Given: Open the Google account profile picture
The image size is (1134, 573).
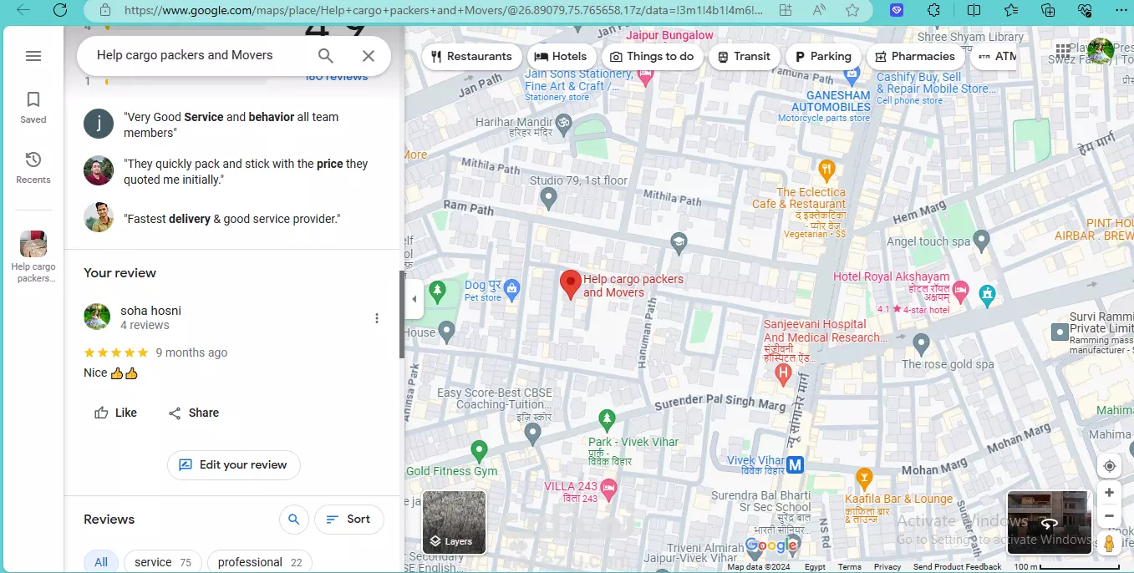Looking at the screenshot, I should (1100, 51).
